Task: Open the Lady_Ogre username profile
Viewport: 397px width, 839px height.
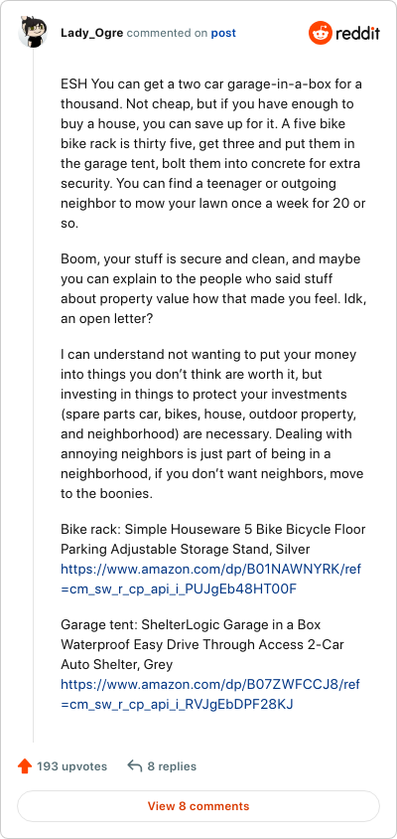Action: [92, 33]
